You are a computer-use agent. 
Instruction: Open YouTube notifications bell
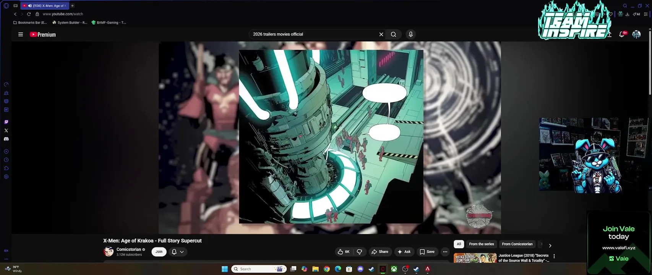pyautogui.click(x=622, y=34)
